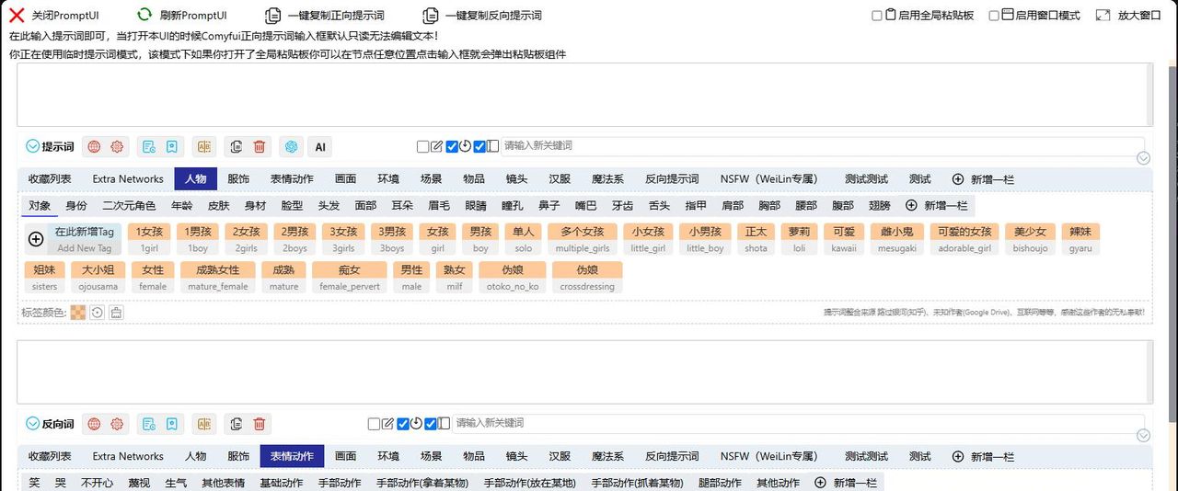The width and height of the screenshot is (1178, 491).
Task: Expand dropdown arrow of 提示词 keyword field
Action: (1144, 158)
